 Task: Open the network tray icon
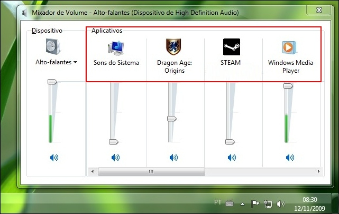[x=268, y=204]
